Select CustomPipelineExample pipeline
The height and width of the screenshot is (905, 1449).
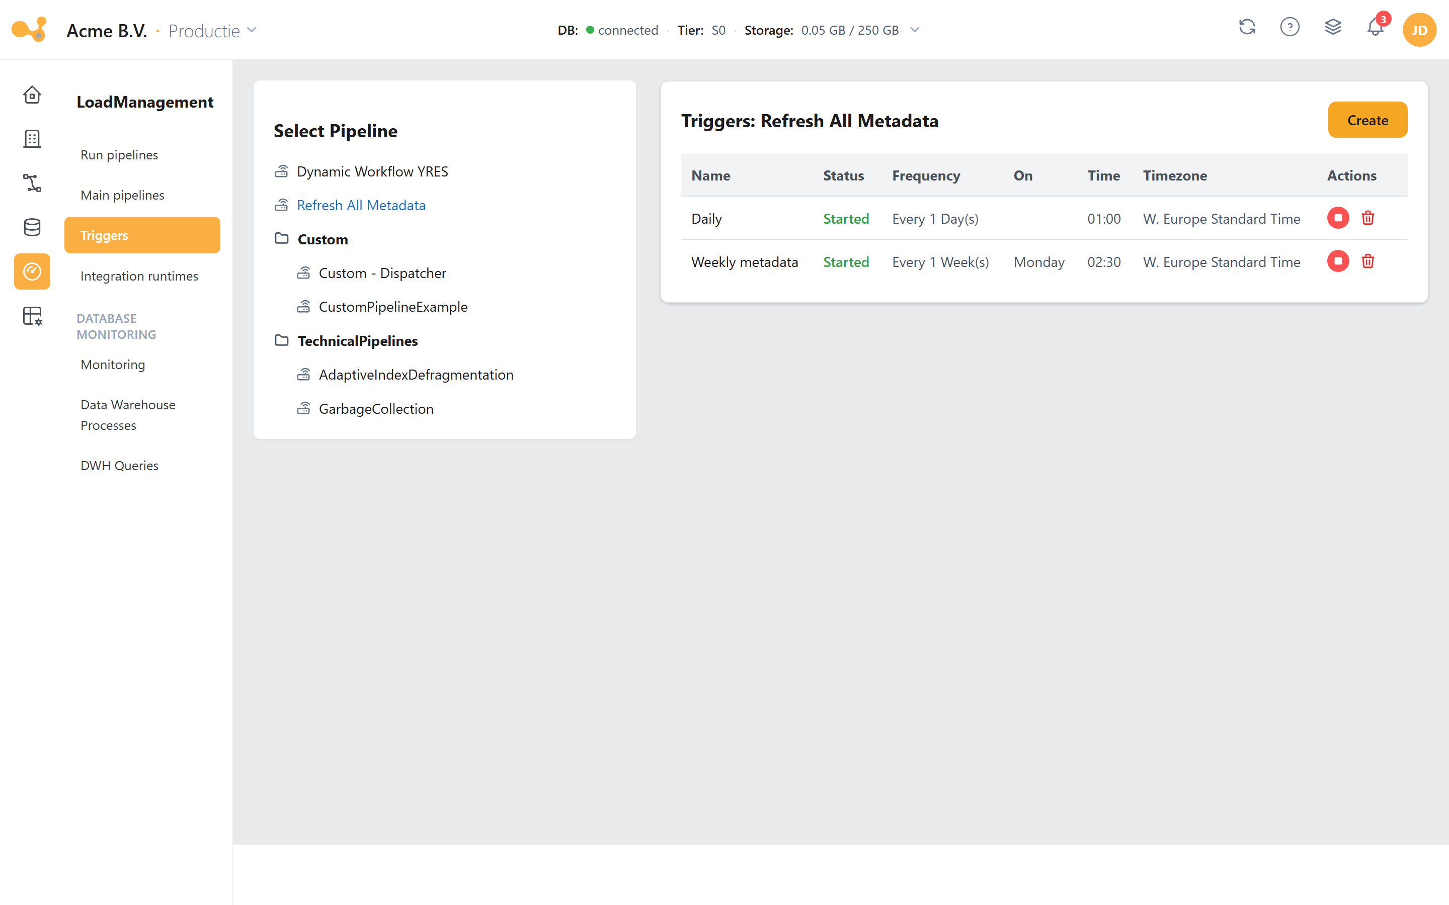tap(393, 307)
